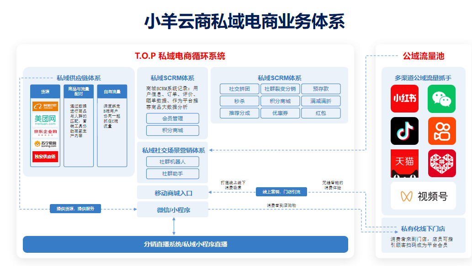
Task: Click the 美团网 meituan logo
Action: [45, 120]
